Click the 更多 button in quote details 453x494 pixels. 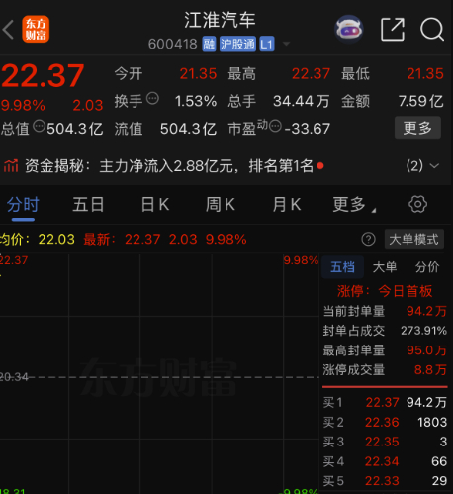coord(417,128)
